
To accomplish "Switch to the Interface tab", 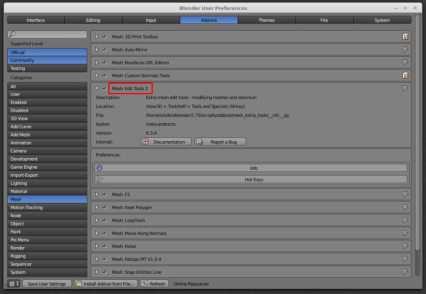I will (x=36, y=20).
